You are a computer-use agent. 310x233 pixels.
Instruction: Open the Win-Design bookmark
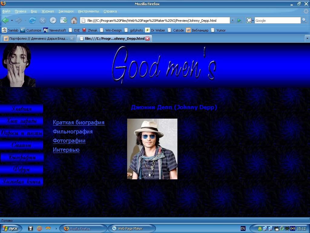tap(113, 30)
